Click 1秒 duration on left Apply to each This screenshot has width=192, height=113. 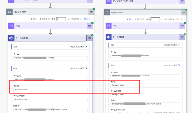pyautogui.click(x=91, y=12)
